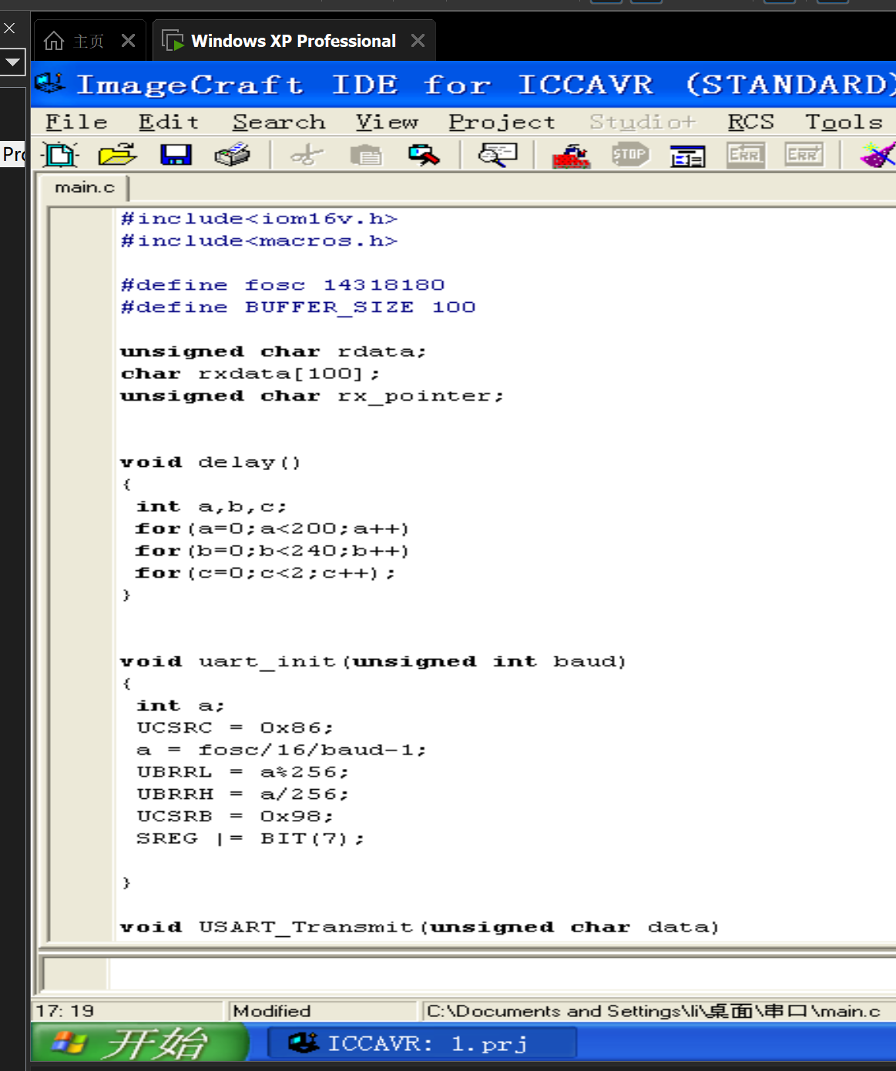The image size is (896, 1071).
Task: Click 'unsigned char rdata;' line
Action: point(273,351)
